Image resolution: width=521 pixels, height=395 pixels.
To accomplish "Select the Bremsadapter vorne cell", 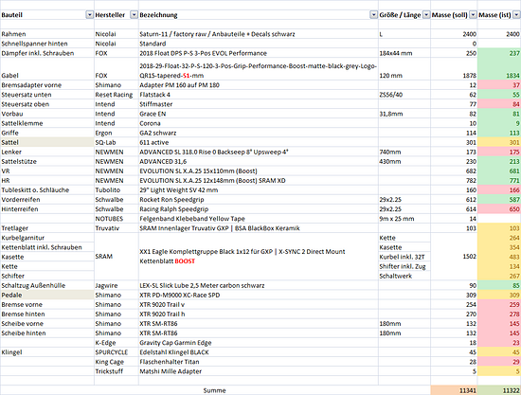I will point(47,85).
